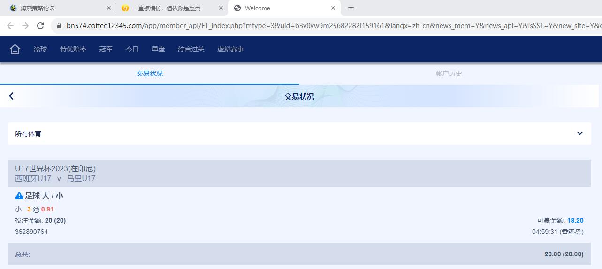The height and width of the screenshot is (269, 602).
Task: Open the 综合过关 menu item
Action: [x=191, y=49]
